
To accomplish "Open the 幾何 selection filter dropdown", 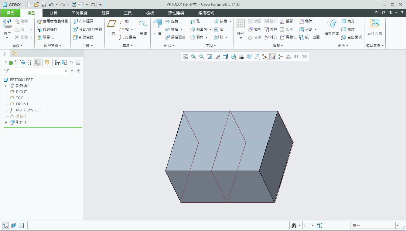I will tap(375, 226).
